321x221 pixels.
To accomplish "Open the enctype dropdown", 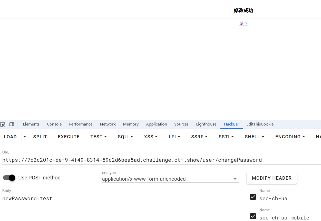I will [170, 179].
